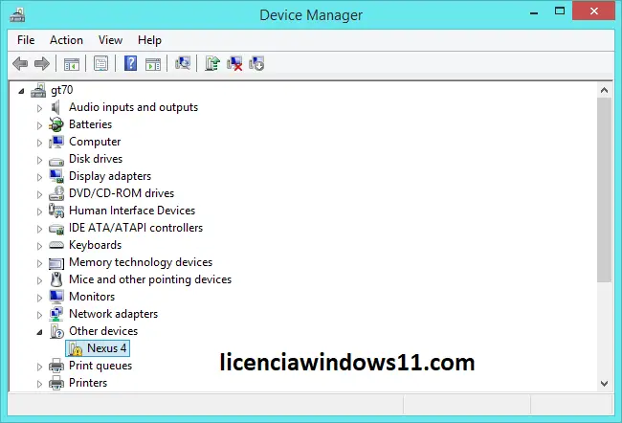The image size is (622, 423).
Task: Open the View menu
Action: pyautogui.click(x=110, y=40)
